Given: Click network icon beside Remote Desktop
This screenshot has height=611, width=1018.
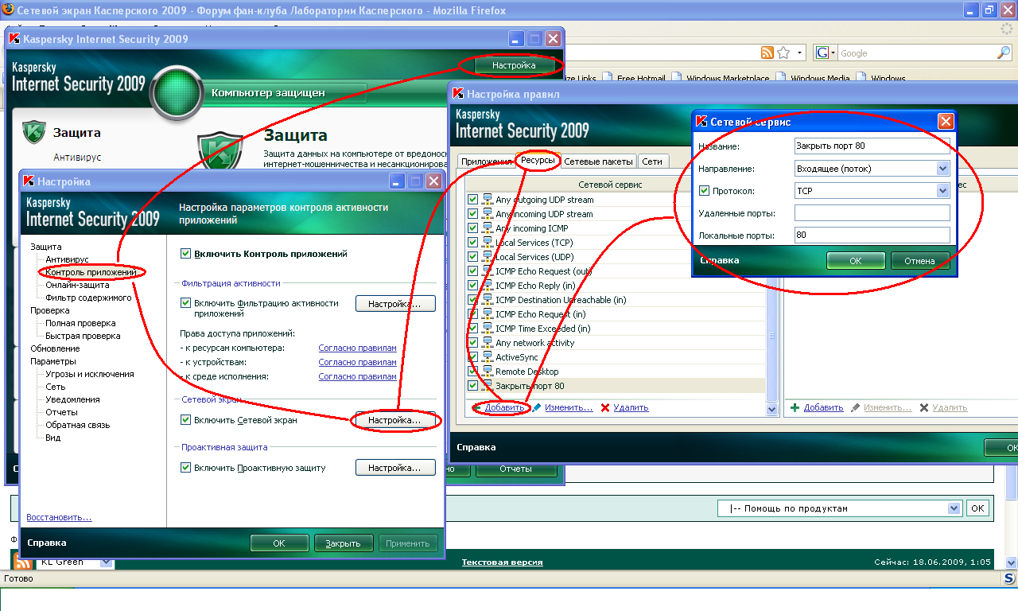Looking at the screenshot, I should click(488, 372).
